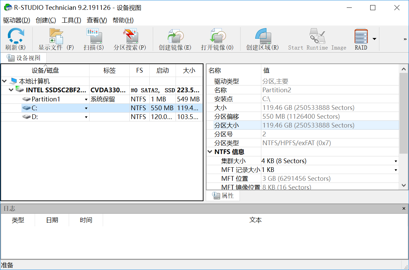Screen dimensions: 409x270
Task: Collapse the NTFS 信息 section
Action: click(x=210, y=152)
